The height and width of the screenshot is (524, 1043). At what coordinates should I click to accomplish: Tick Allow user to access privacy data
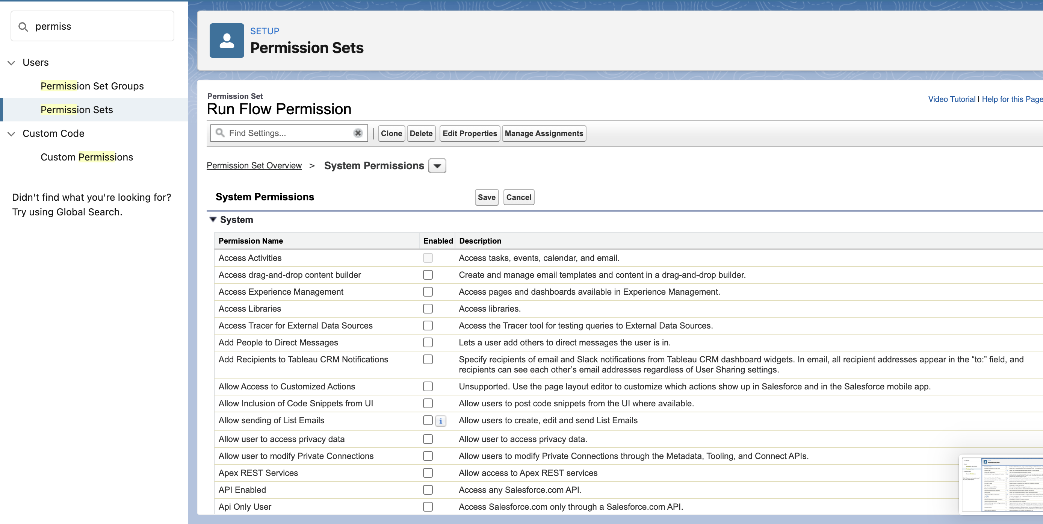point(428,439)
